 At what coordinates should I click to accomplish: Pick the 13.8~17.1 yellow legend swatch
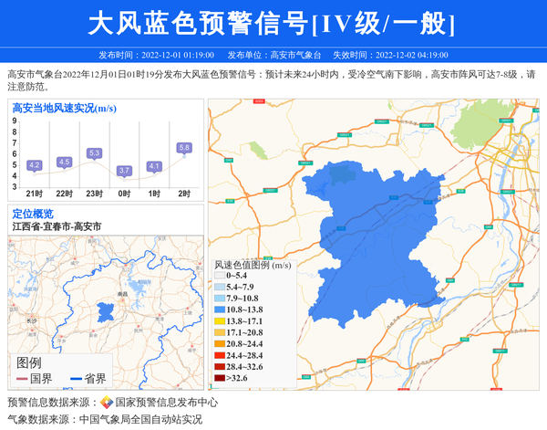220,321
